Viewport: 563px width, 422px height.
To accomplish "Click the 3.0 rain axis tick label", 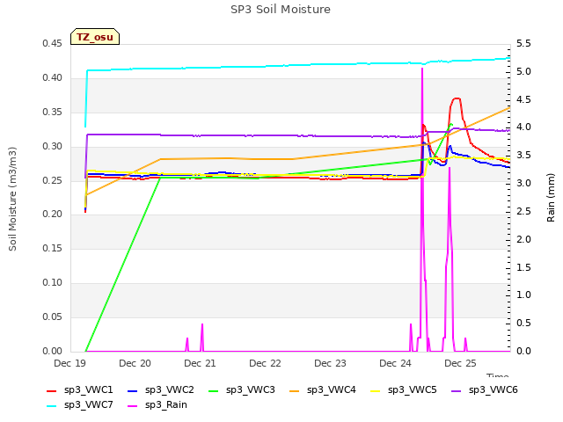I will pos(523,184).
